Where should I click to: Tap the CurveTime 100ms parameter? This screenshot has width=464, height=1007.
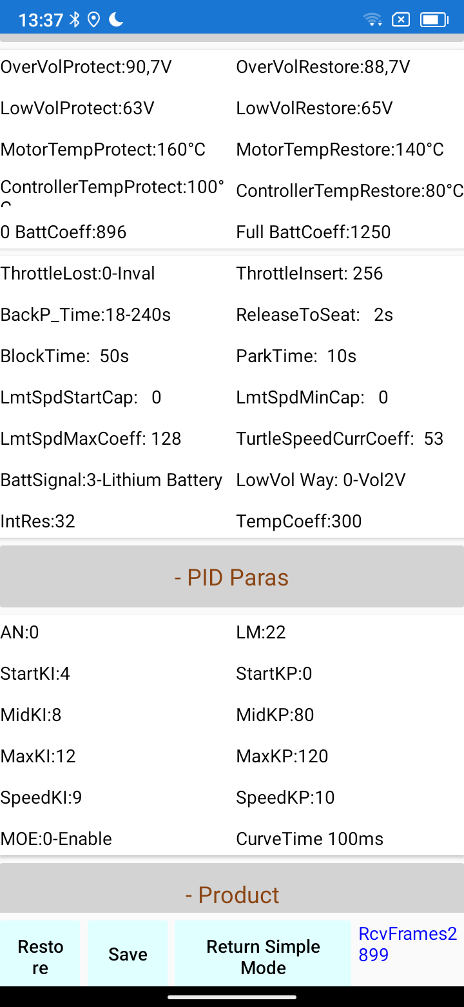tap(310, 839)
